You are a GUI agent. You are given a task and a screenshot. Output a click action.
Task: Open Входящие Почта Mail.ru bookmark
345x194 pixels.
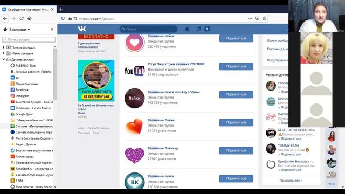click(x=31, y=108)
